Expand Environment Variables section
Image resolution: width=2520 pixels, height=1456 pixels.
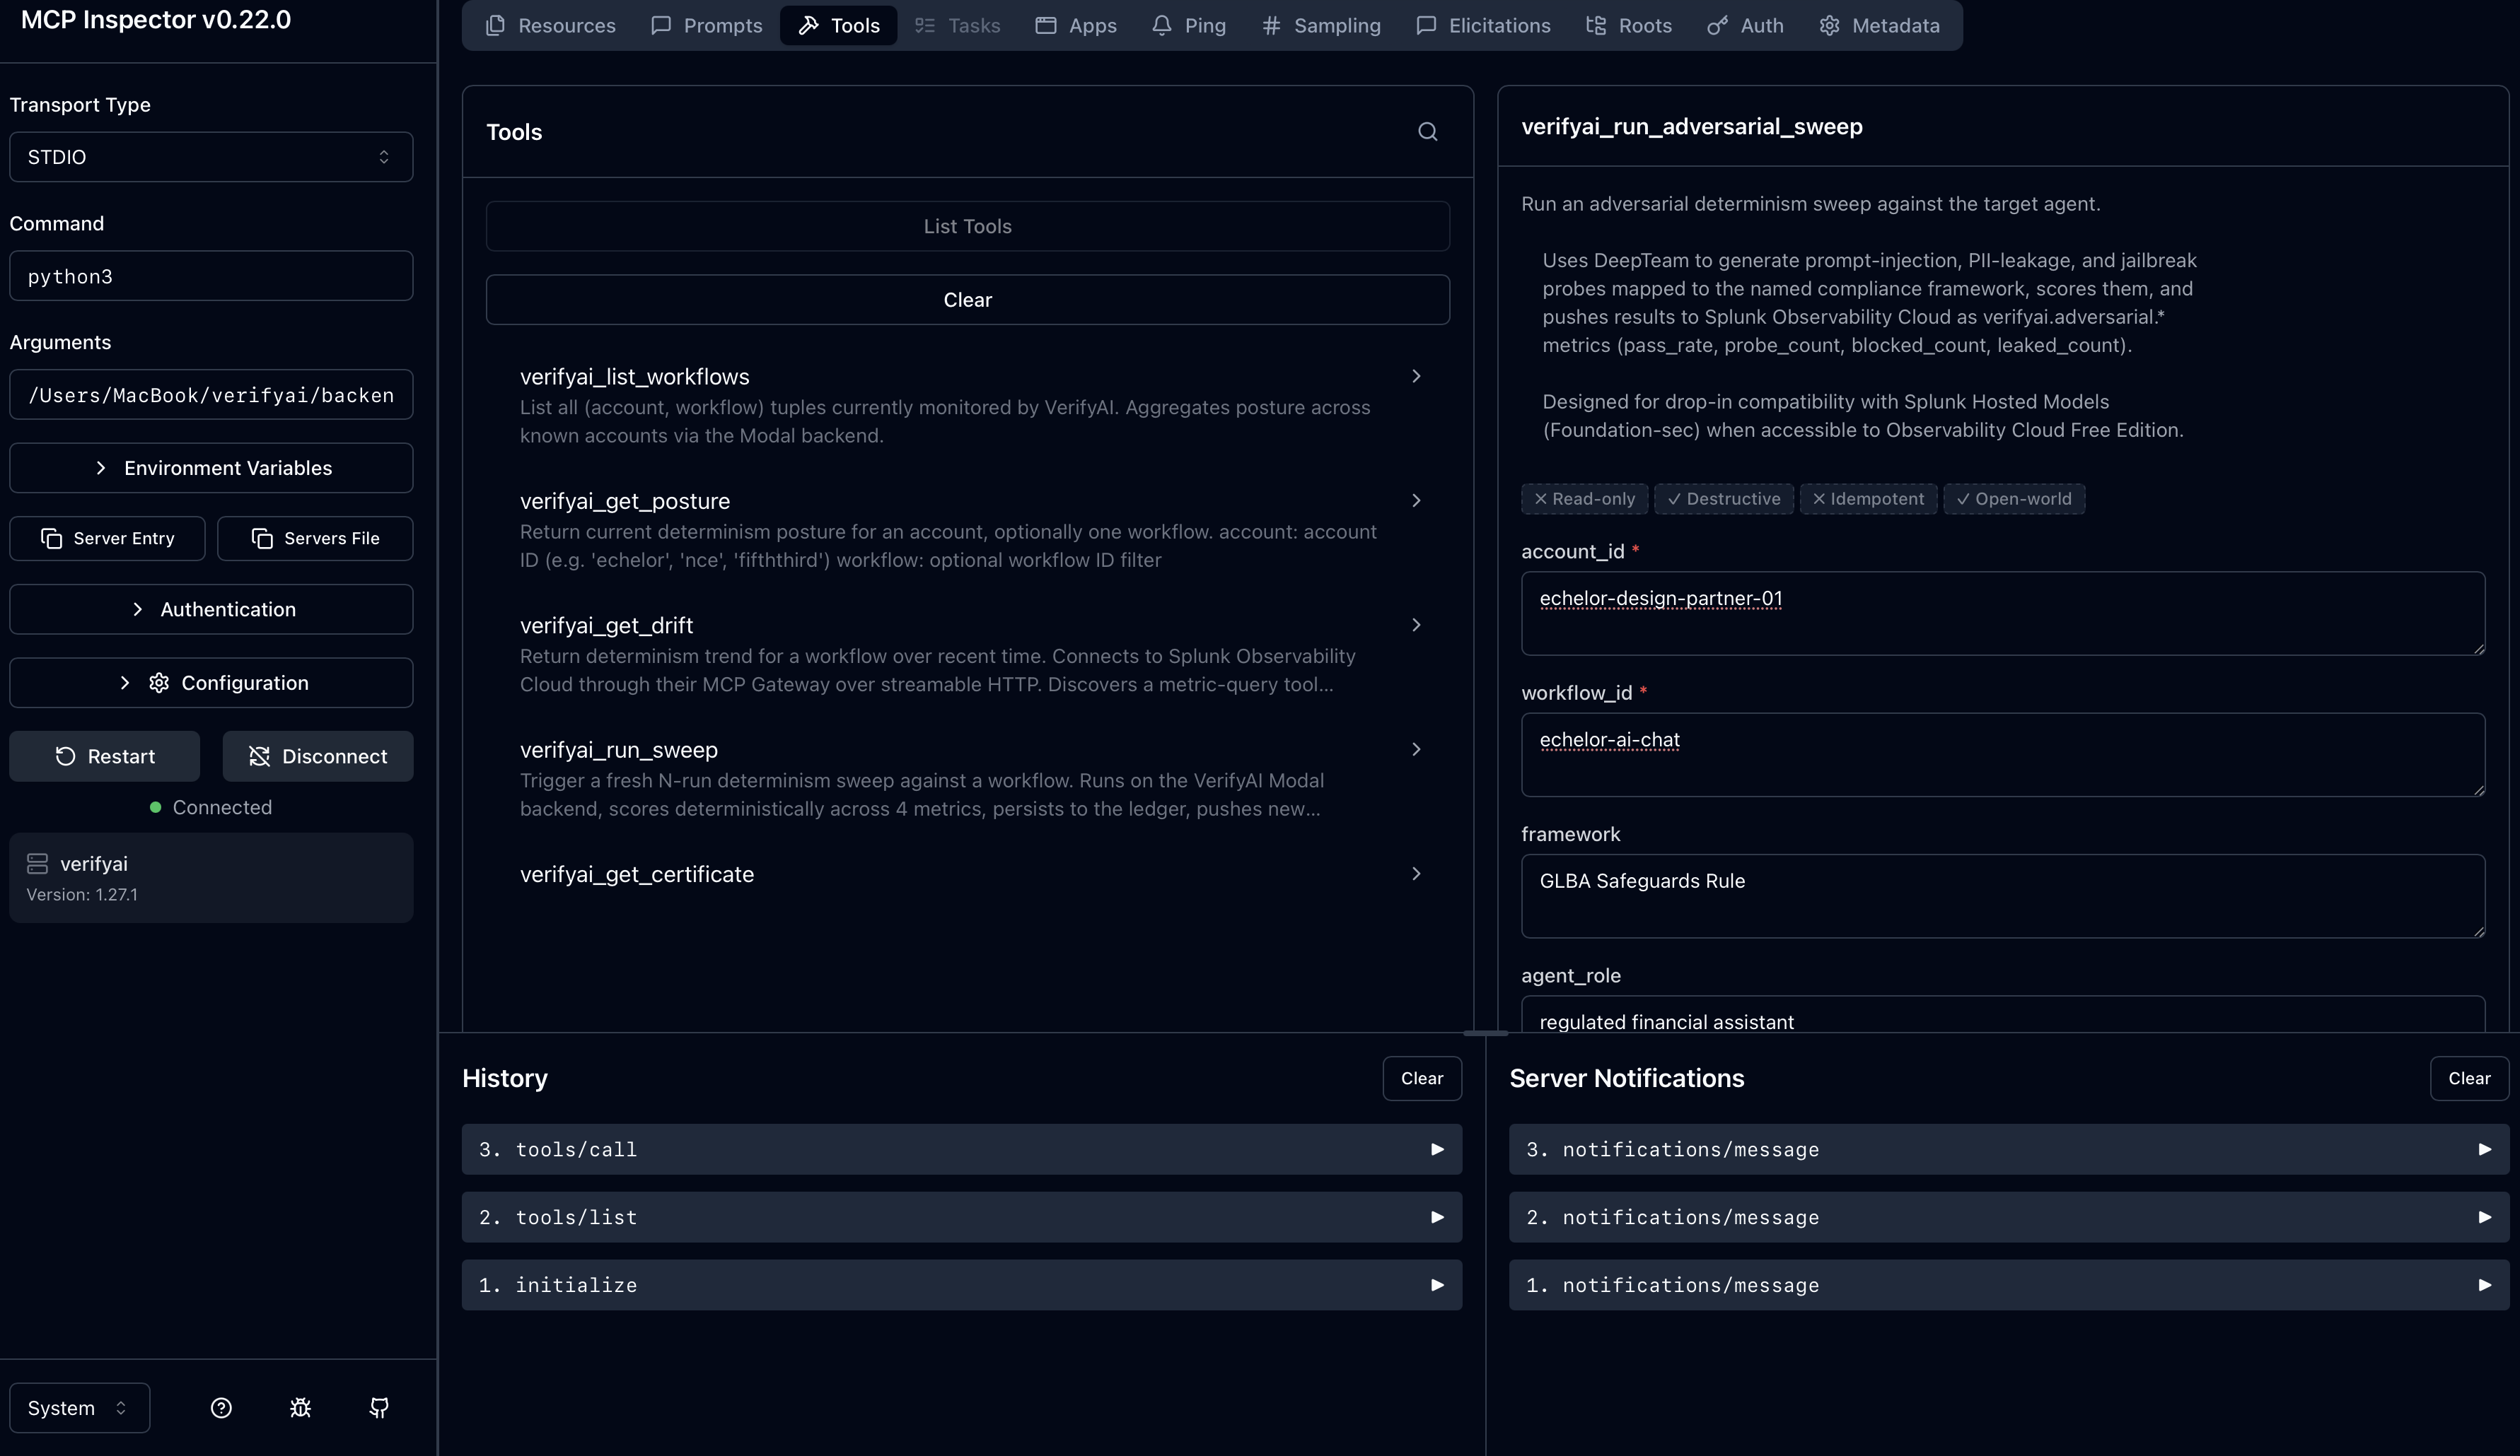coord(211,468)
